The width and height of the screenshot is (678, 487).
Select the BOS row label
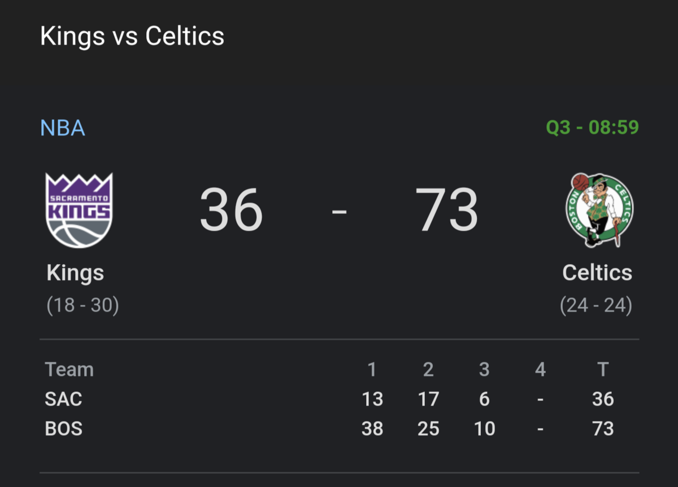(x=64, y=429)
